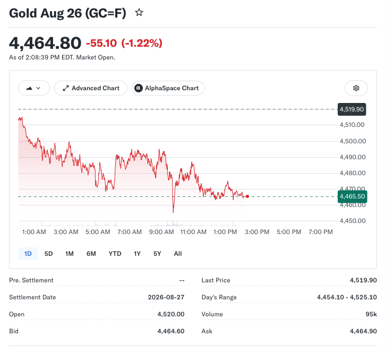Choose the YTD range
This screenshot has height=354, width=386.
click(115, 254)
